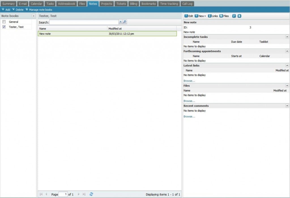Switch to the Calendar tab
Viewport: 290px width, 198px height.
pyautogui.click(x=36, y=4)
